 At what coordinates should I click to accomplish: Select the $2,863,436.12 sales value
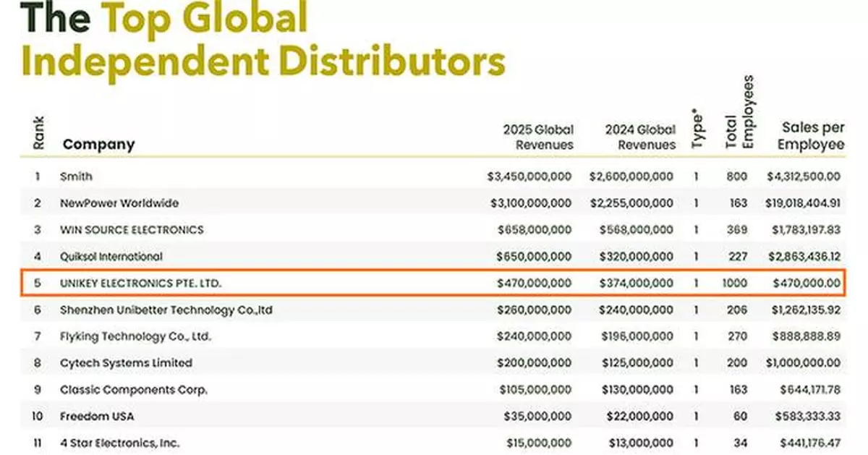tap(804, 256)
